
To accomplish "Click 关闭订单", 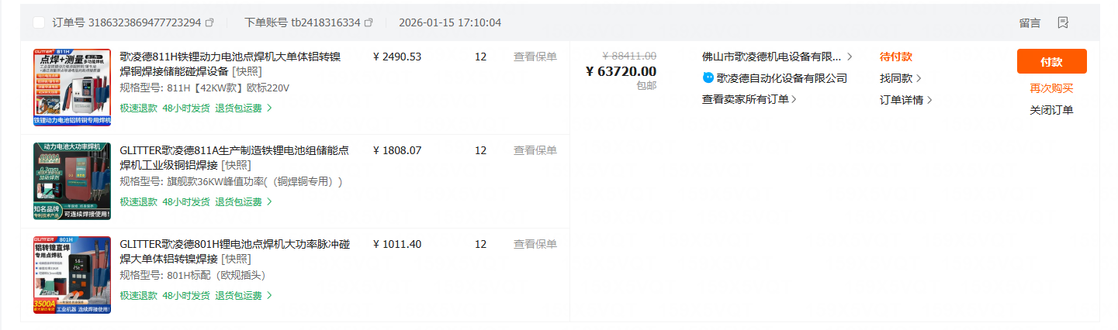I will pos(1051,110).
